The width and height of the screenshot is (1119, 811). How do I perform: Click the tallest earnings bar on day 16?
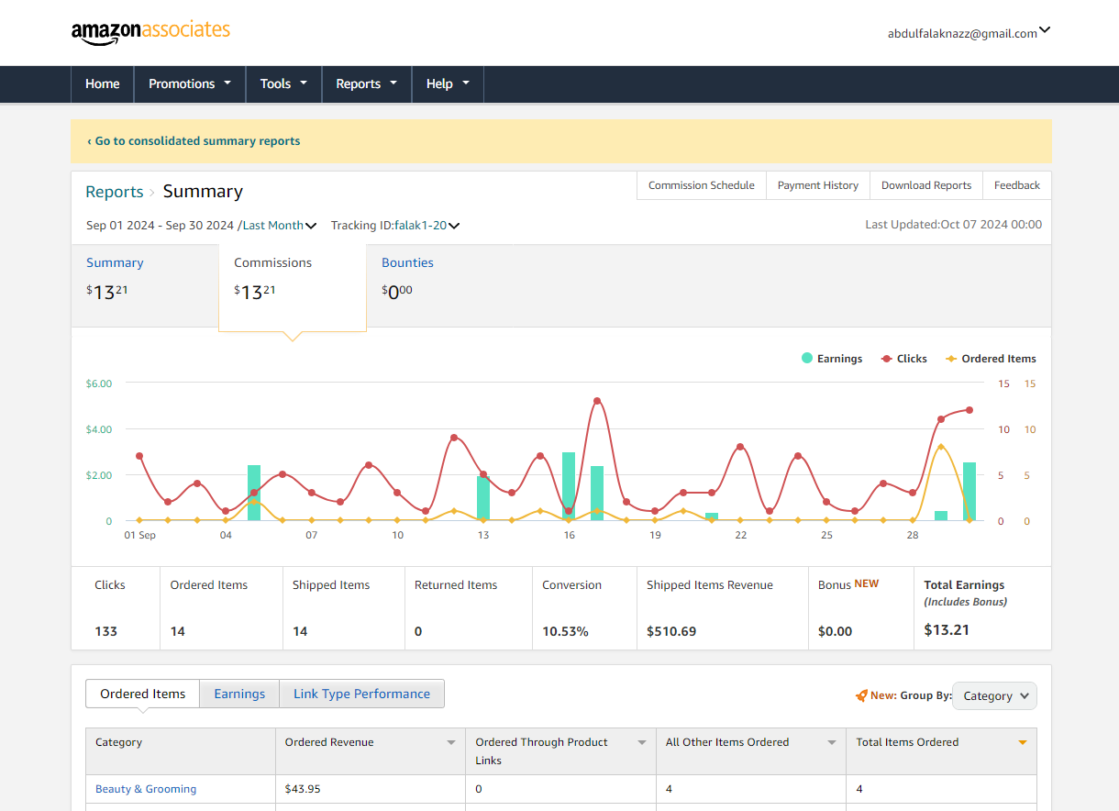[x=569, y=486]
